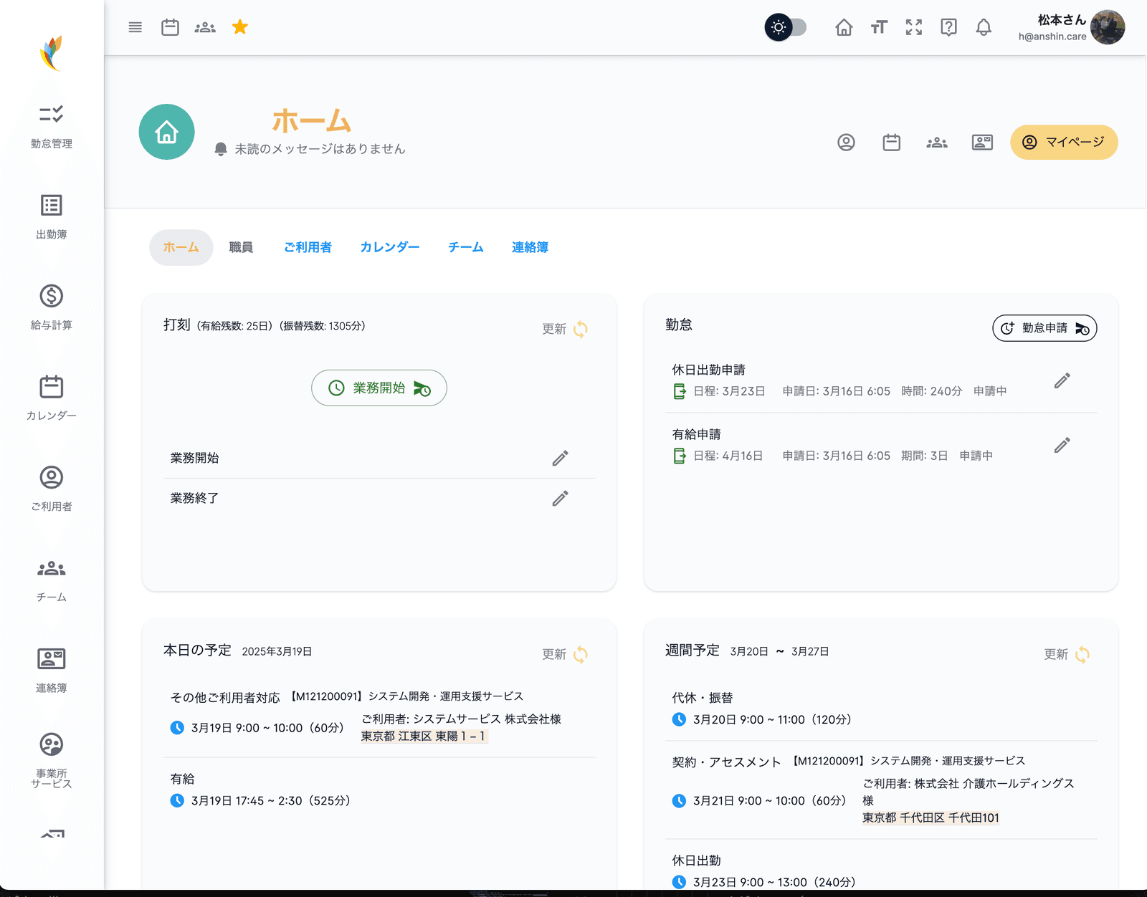Open 勤怠管理 in the sidebar
This screenshot has height=897, width=1147.
52,127
